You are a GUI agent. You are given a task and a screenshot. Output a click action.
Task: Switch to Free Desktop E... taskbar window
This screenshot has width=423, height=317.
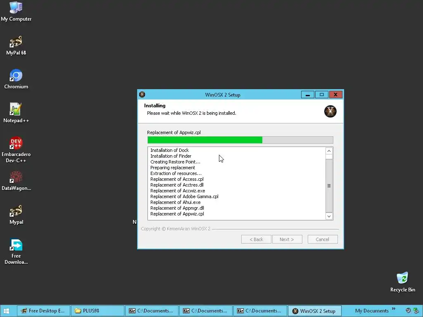44,311
